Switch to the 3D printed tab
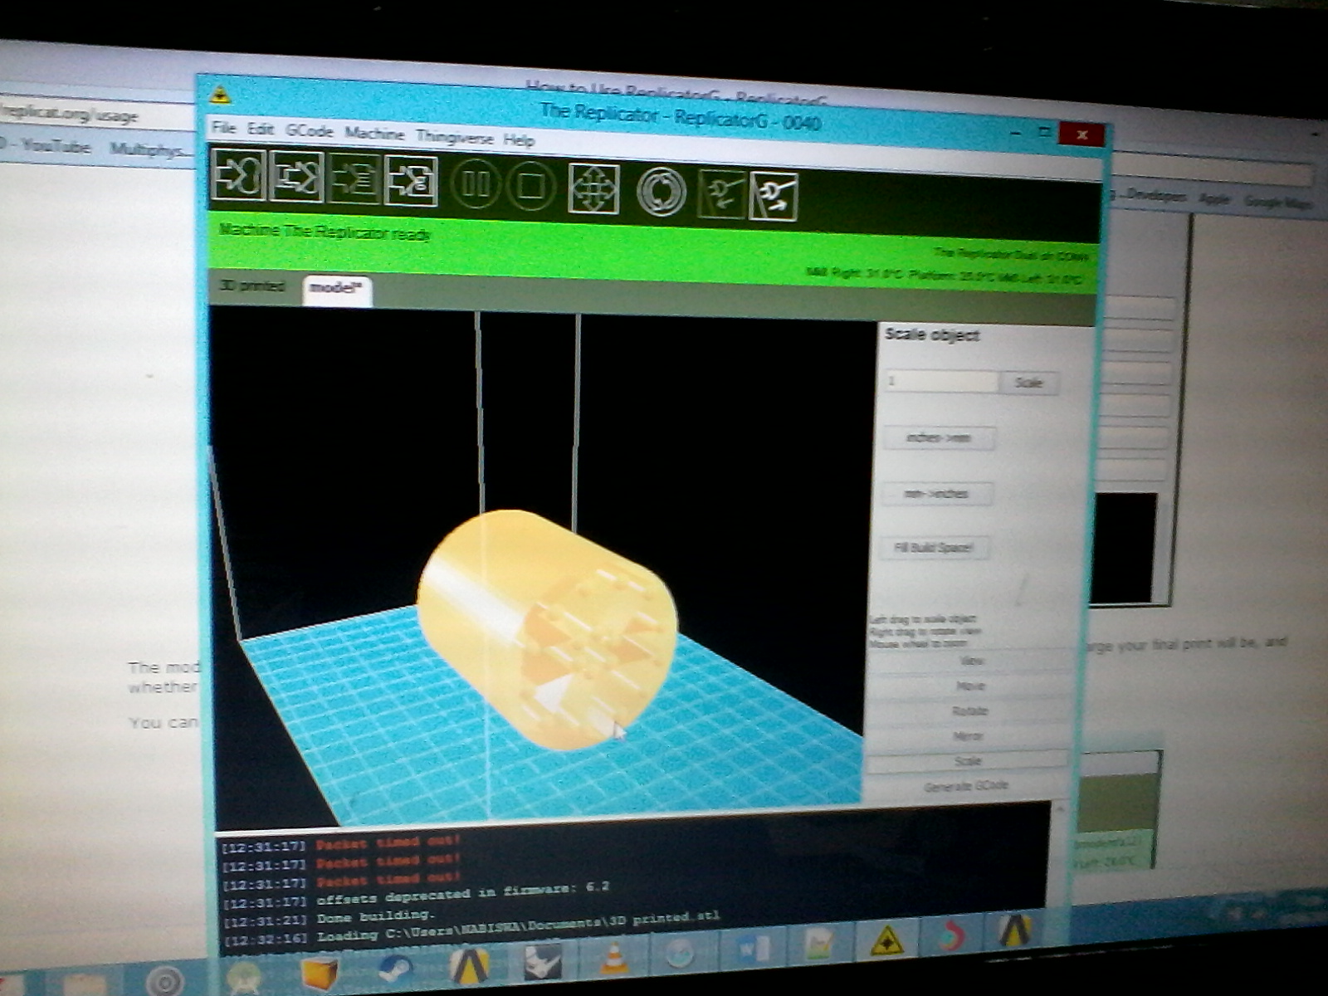The height and width of the screenshot is (996, 1328). (252, 286)
